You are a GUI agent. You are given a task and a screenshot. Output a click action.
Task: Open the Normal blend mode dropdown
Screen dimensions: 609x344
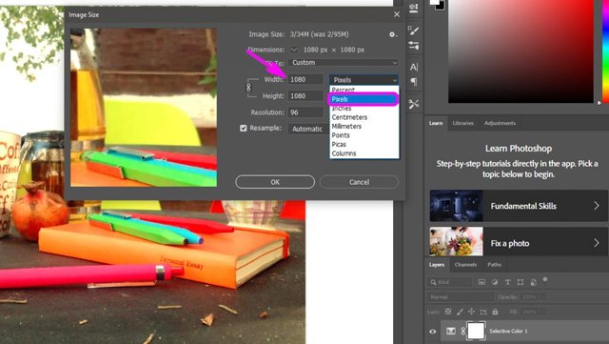pos(461,297)
